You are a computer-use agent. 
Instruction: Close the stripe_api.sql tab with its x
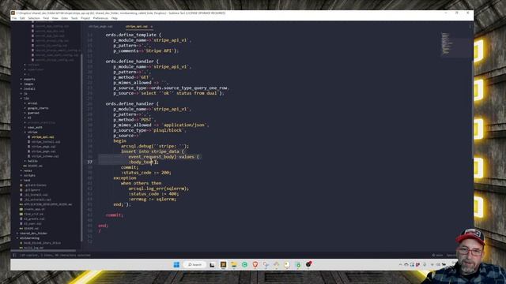point(152,26)
